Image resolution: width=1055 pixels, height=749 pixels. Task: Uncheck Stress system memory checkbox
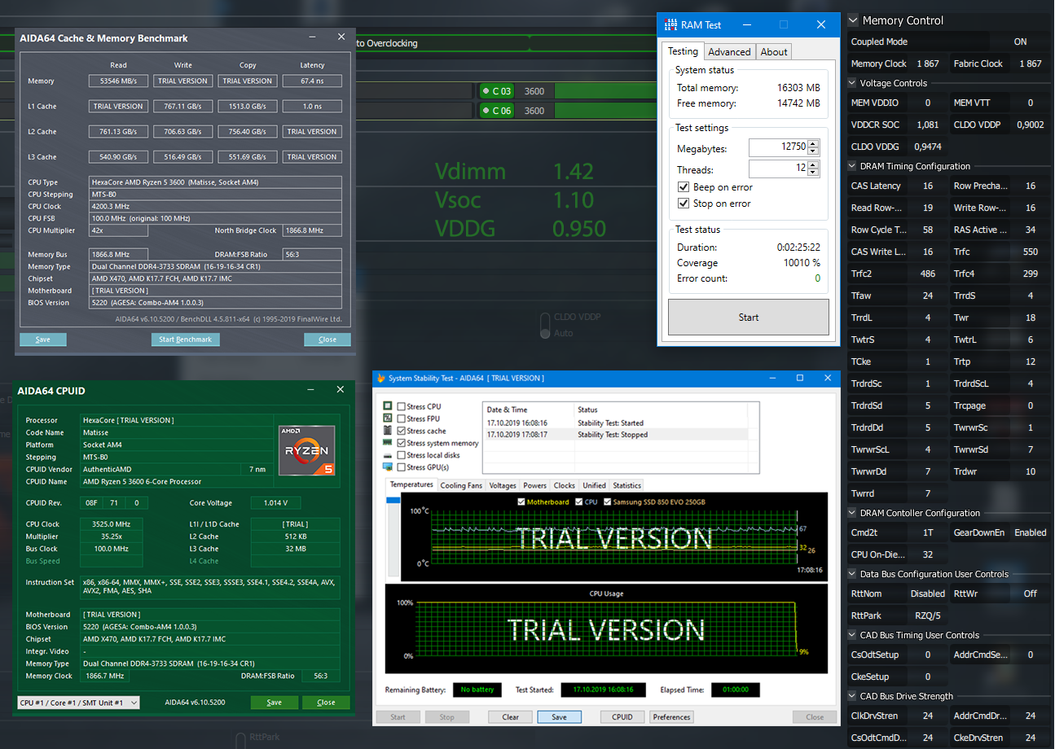click(401, 443)
